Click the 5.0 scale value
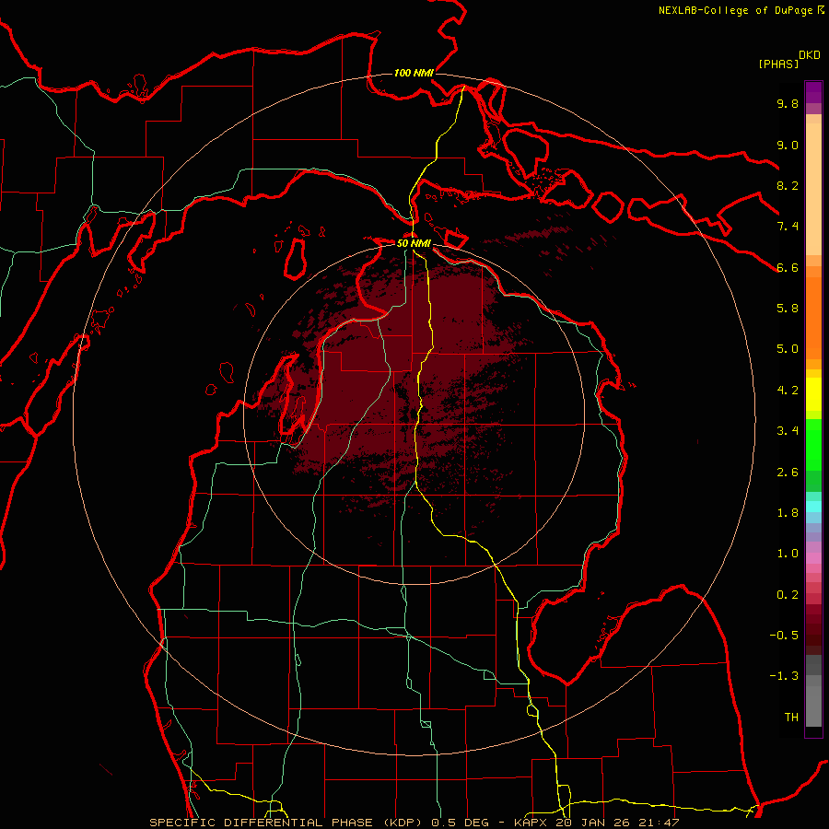 click(x=788, y=349)
